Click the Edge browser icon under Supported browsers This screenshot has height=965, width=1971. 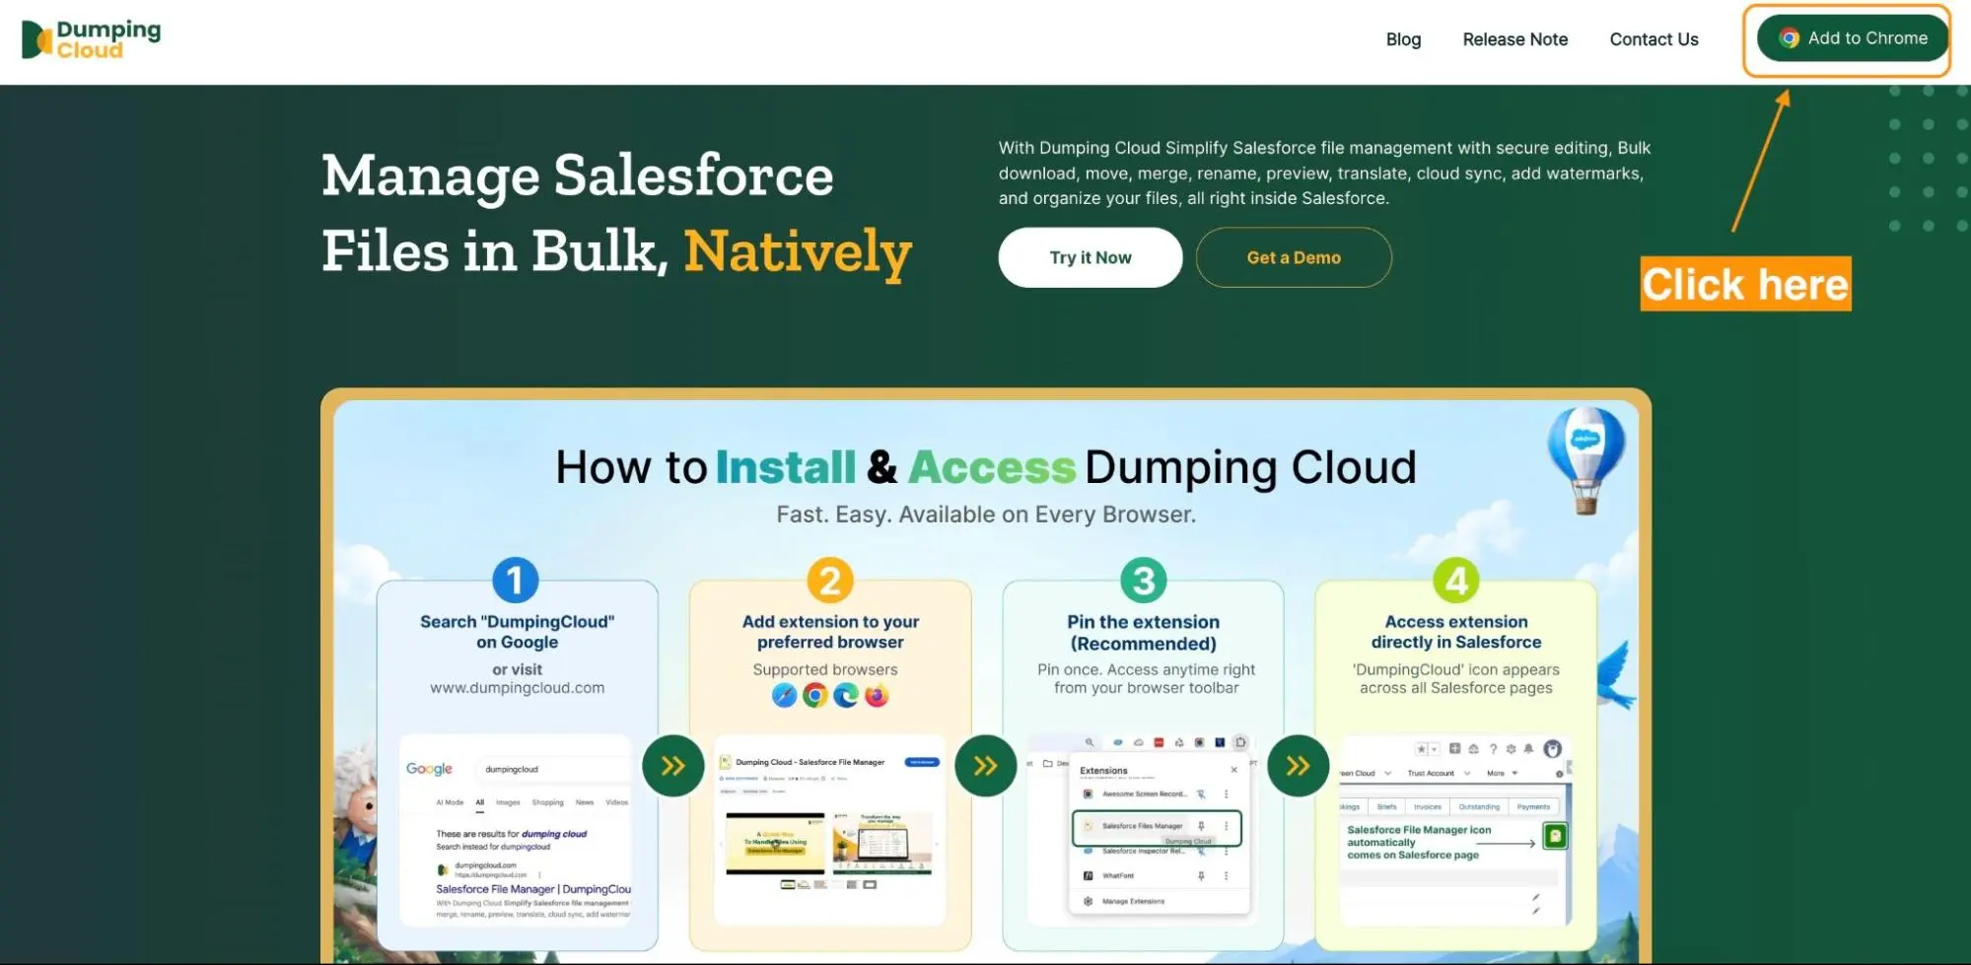coord(846,696)
